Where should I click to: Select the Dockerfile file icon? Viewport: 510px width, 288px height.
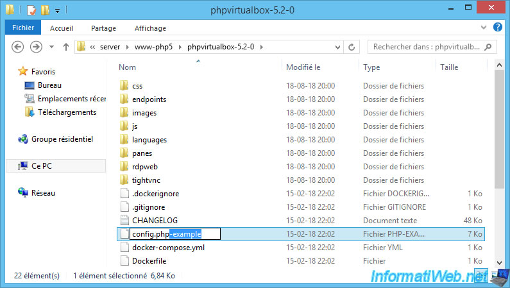click(124, 260)
